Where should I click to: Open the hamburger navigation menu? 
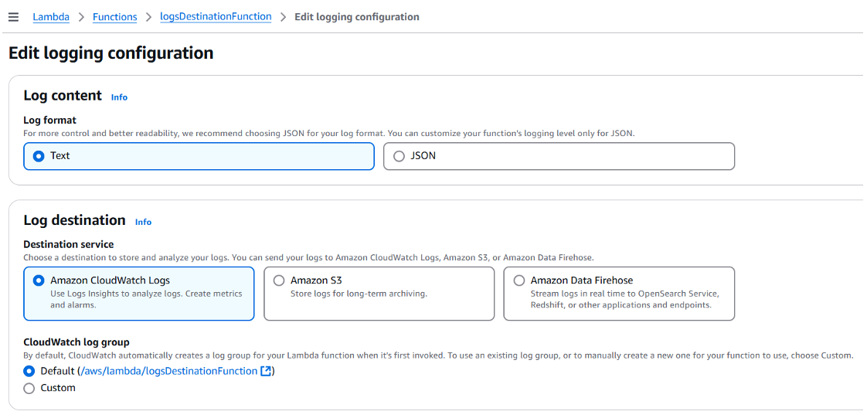click(x=14, y=17)
